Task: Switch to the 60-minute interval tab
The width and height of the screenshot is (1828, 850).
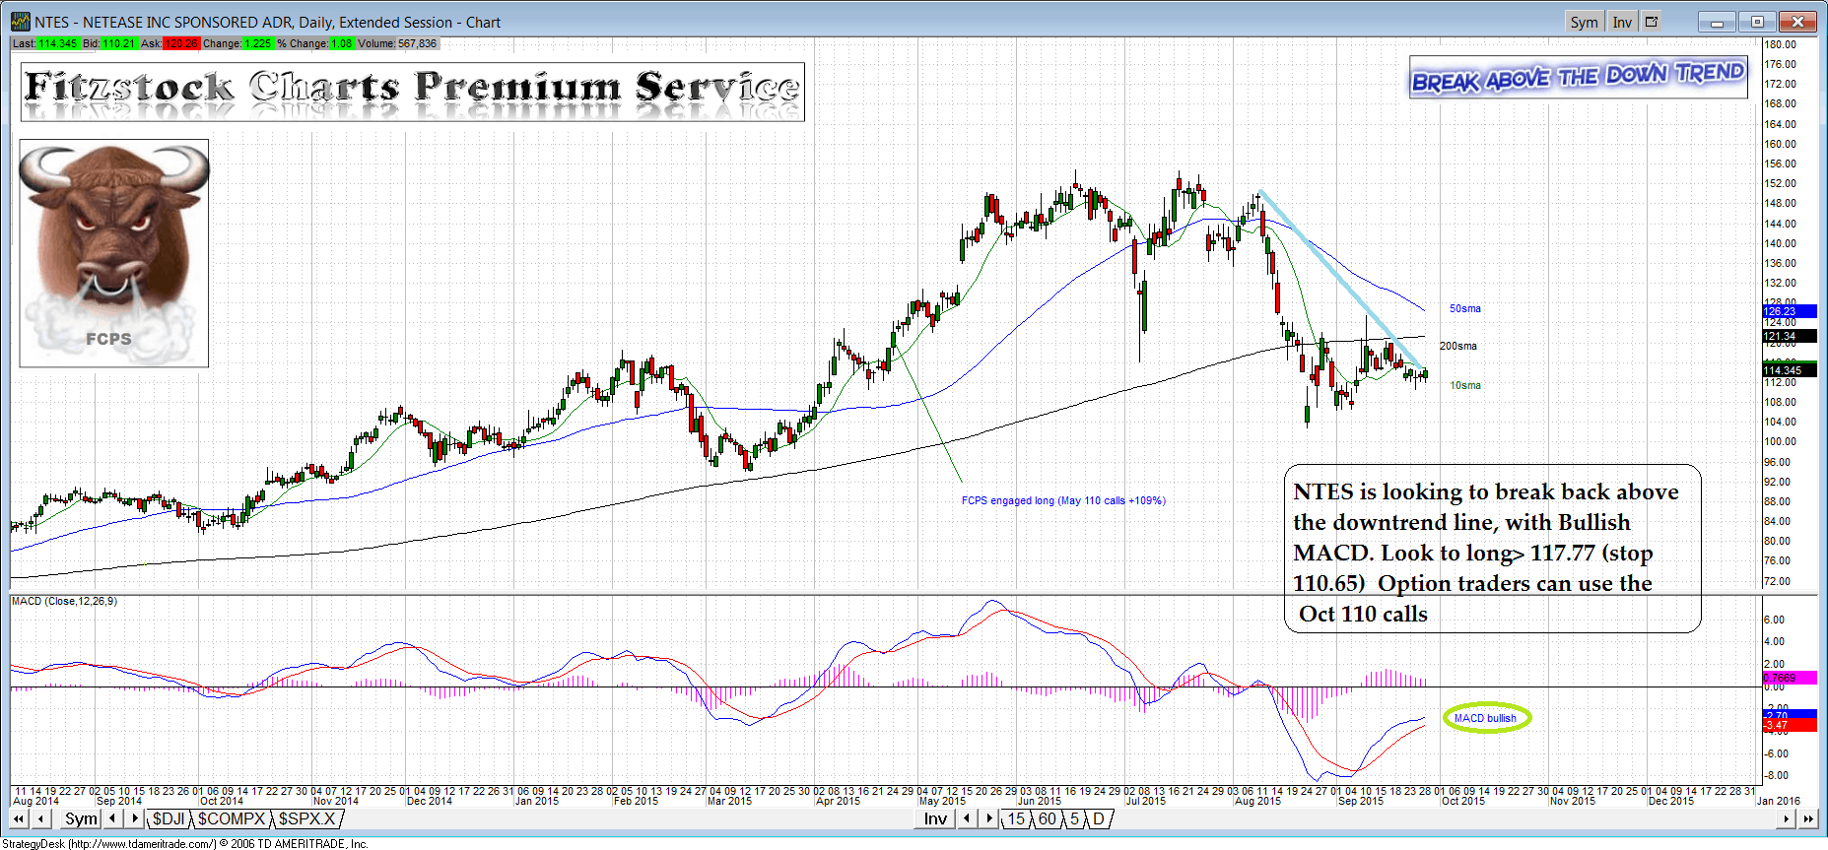Action: click(1047, 818)
